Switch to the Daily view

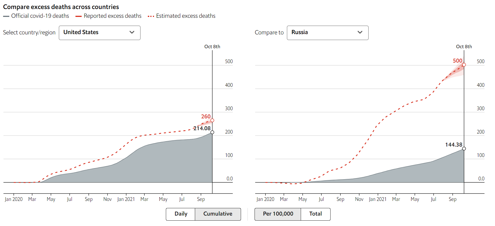[181, 214]
